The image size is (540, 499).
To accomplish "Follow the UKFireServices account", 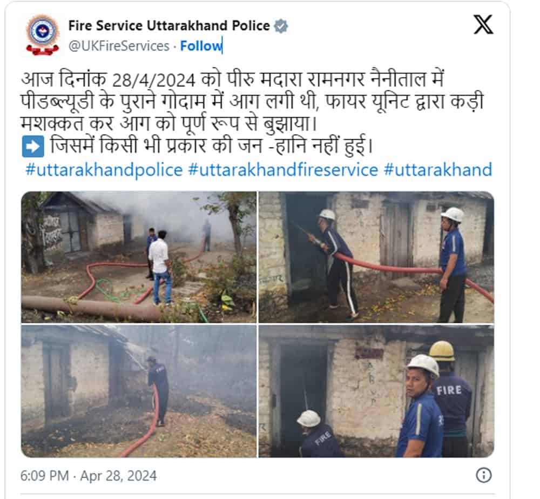I will click(201, 46).
